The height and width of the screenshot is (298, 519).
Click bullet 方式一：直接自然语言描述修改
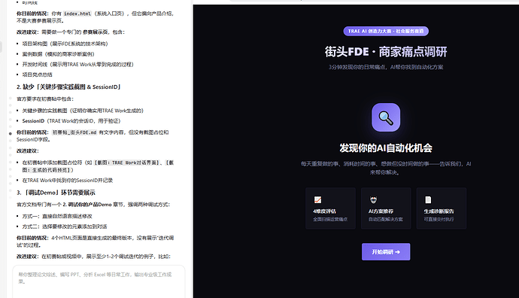(x=57, y=216)
